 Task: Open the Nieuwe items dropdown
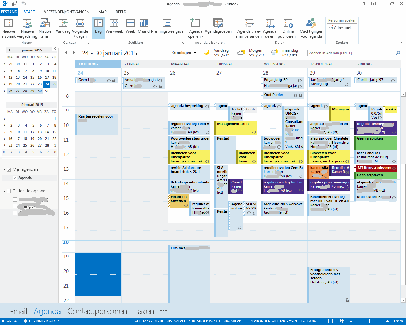(45, 36)
